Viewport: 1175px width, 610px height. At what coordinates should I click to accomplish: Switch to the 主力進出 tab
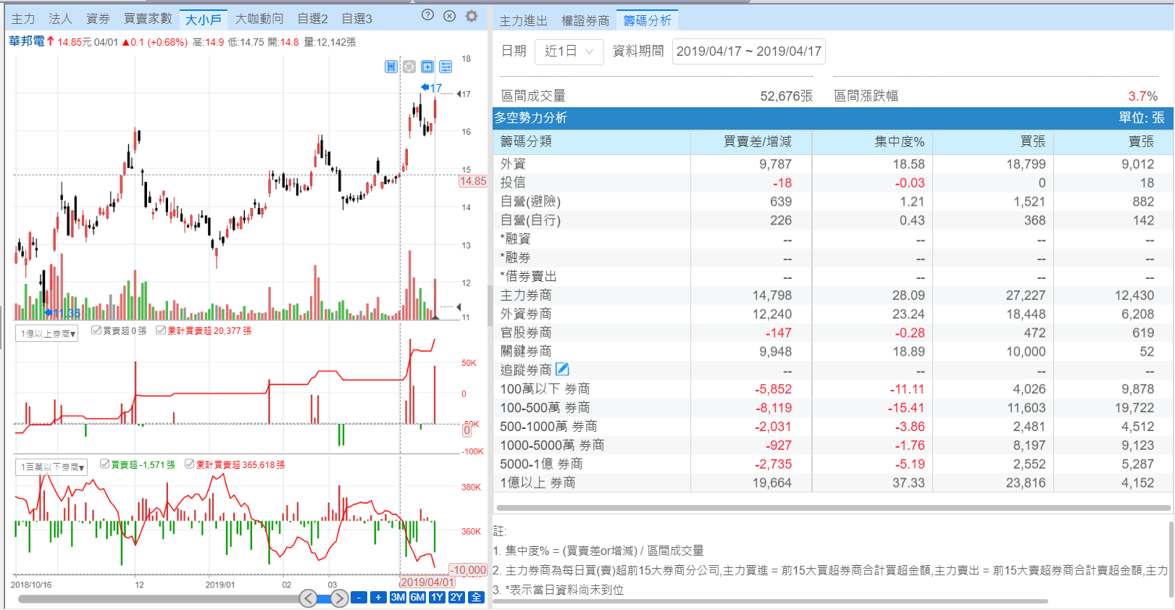coord(523,21)
